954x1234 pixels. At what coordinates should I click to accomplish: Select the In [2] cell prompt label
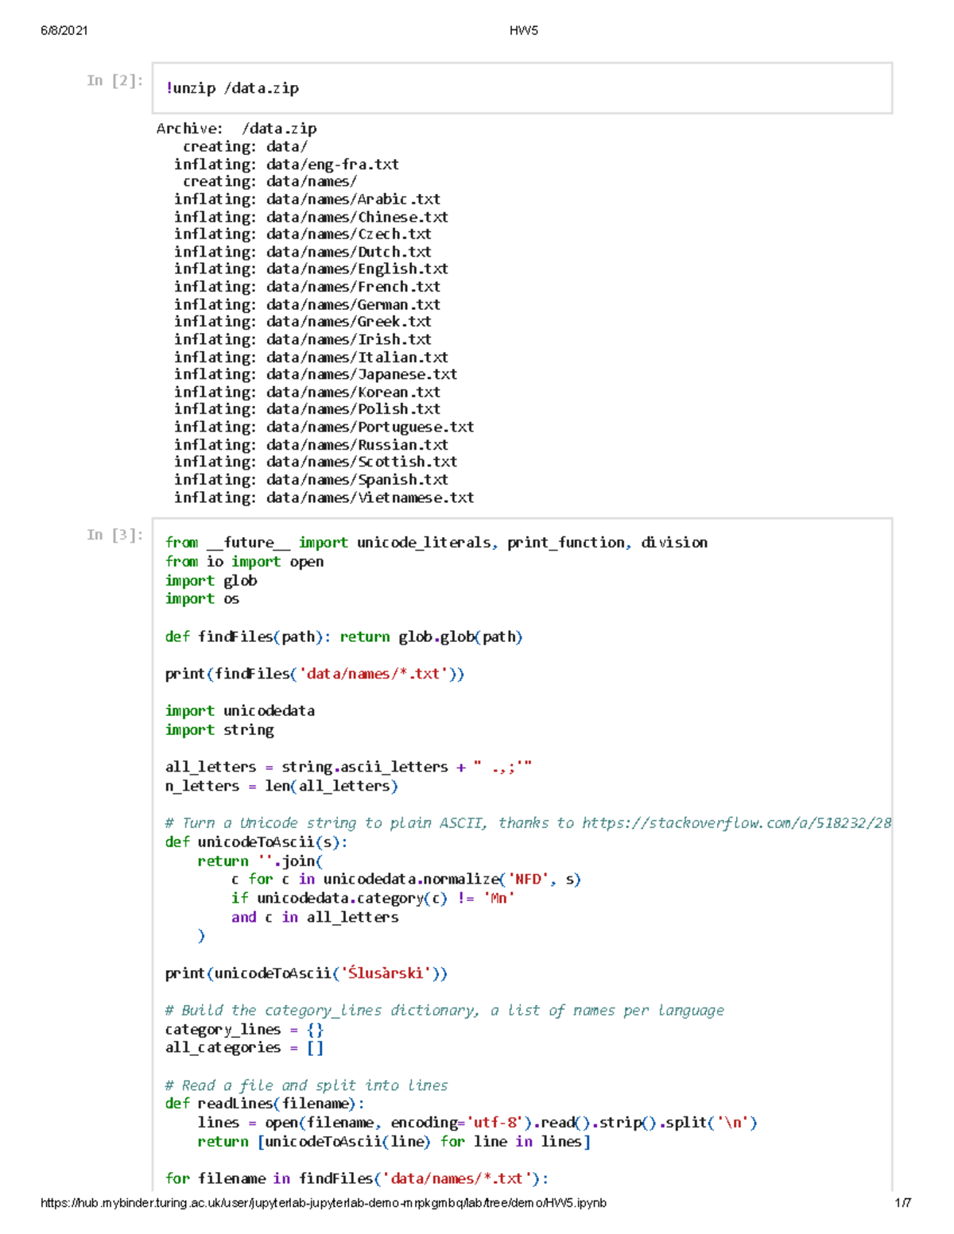[x=114, y=79]
